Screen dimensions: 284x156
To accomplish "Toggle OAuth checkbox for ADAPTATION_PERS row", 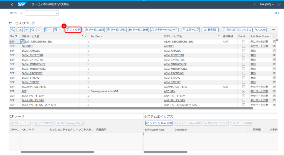I will (x=244, y=87).
